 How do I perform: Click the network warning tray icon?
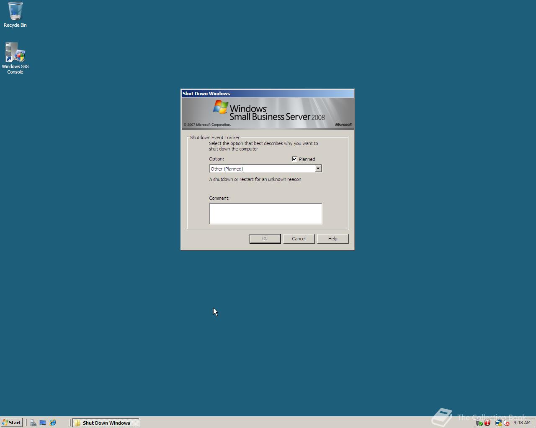(x=498, y=423)
